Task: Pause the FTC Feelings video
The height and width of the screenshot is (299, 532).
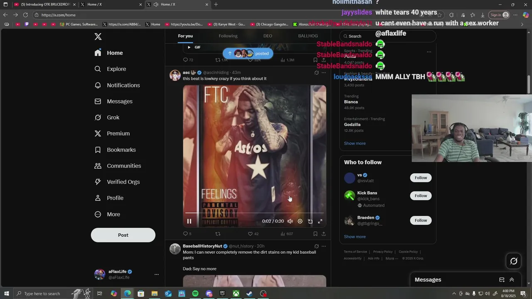Action: (189, 221)
